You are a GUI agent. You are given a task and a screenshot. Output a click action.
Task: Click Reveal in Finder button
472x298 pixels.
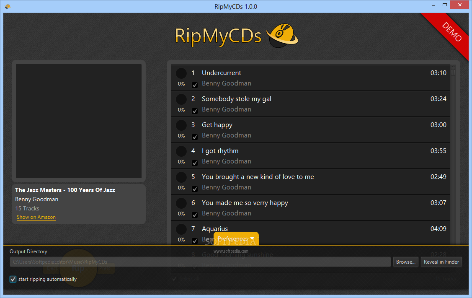point(441,262)
